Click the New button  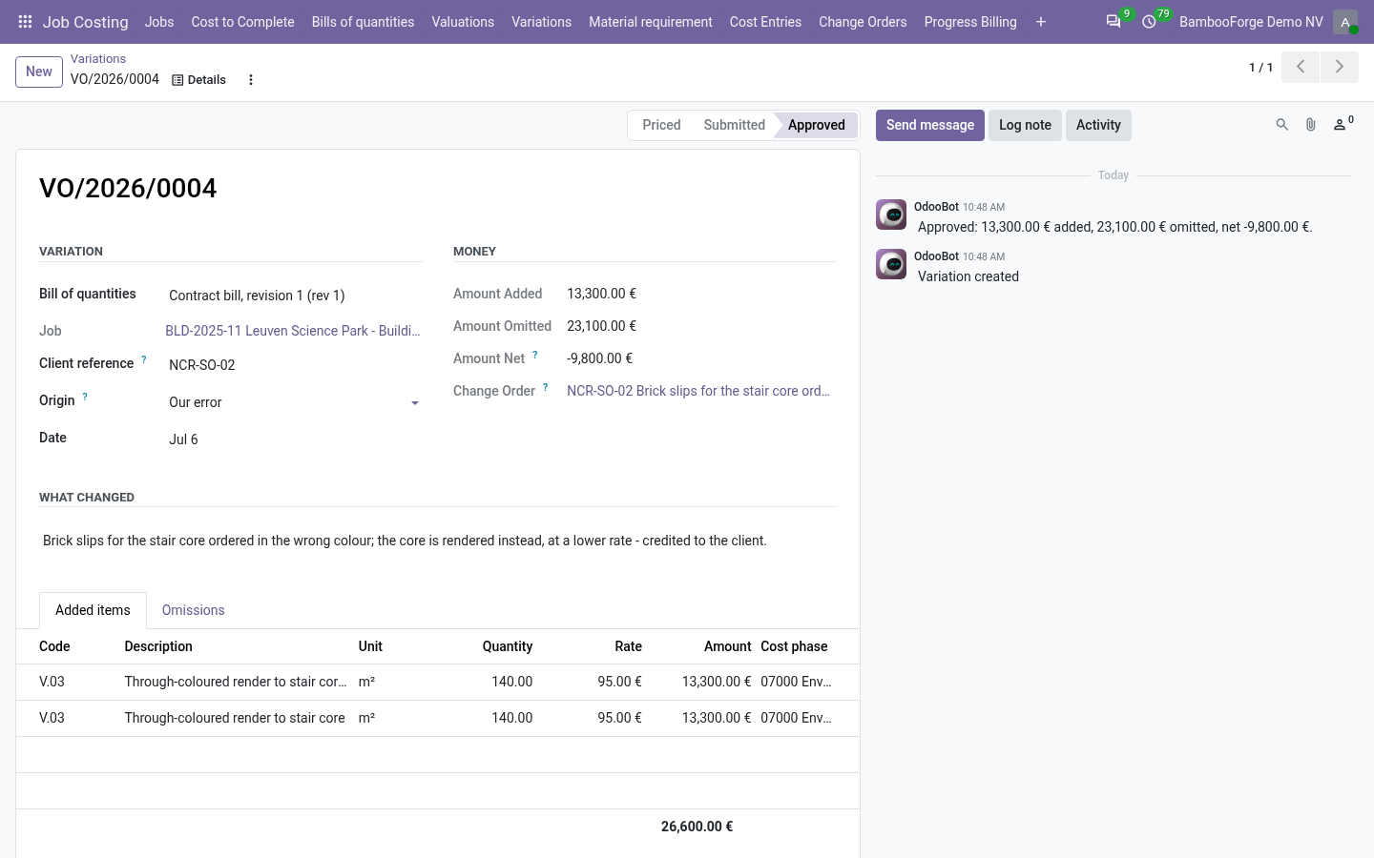(x=39, y=71)
